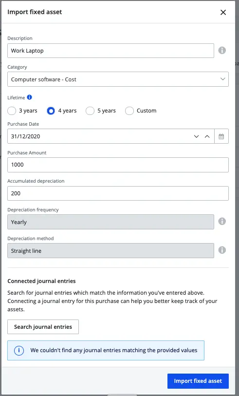Viewport: 239px width, 396px height.
Task: Click the info icon beside Description field
Action: click(x=222, y=50)
